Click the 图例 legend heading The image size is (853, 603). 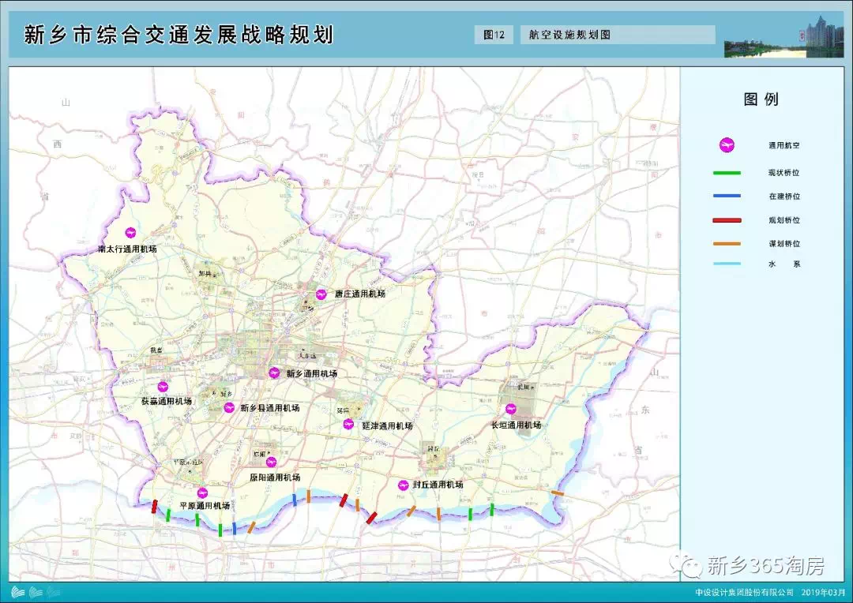pyautogui.click(x=761, y=99)
